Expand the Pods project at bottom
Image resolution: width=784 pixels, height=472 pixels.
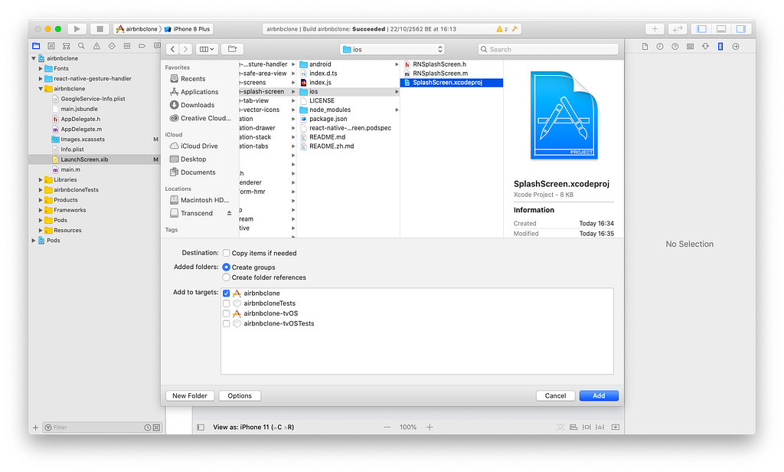[x=34, y=241]
